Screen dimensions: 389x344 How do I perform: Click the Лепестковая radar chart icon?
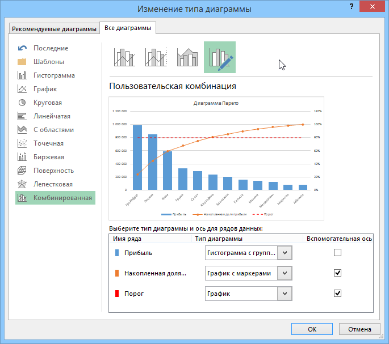coord(22,184)
